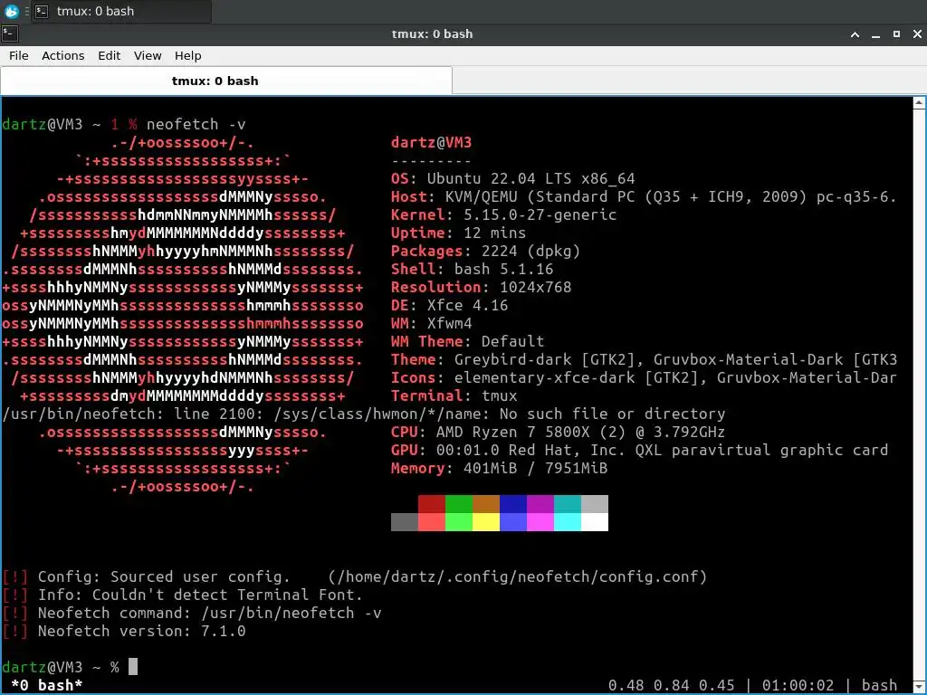Click the 'Ubuntu 22.04 LTS x86_64' OS value
The height and width of the screenshot is (695, 927).
(x=530, y=178)
